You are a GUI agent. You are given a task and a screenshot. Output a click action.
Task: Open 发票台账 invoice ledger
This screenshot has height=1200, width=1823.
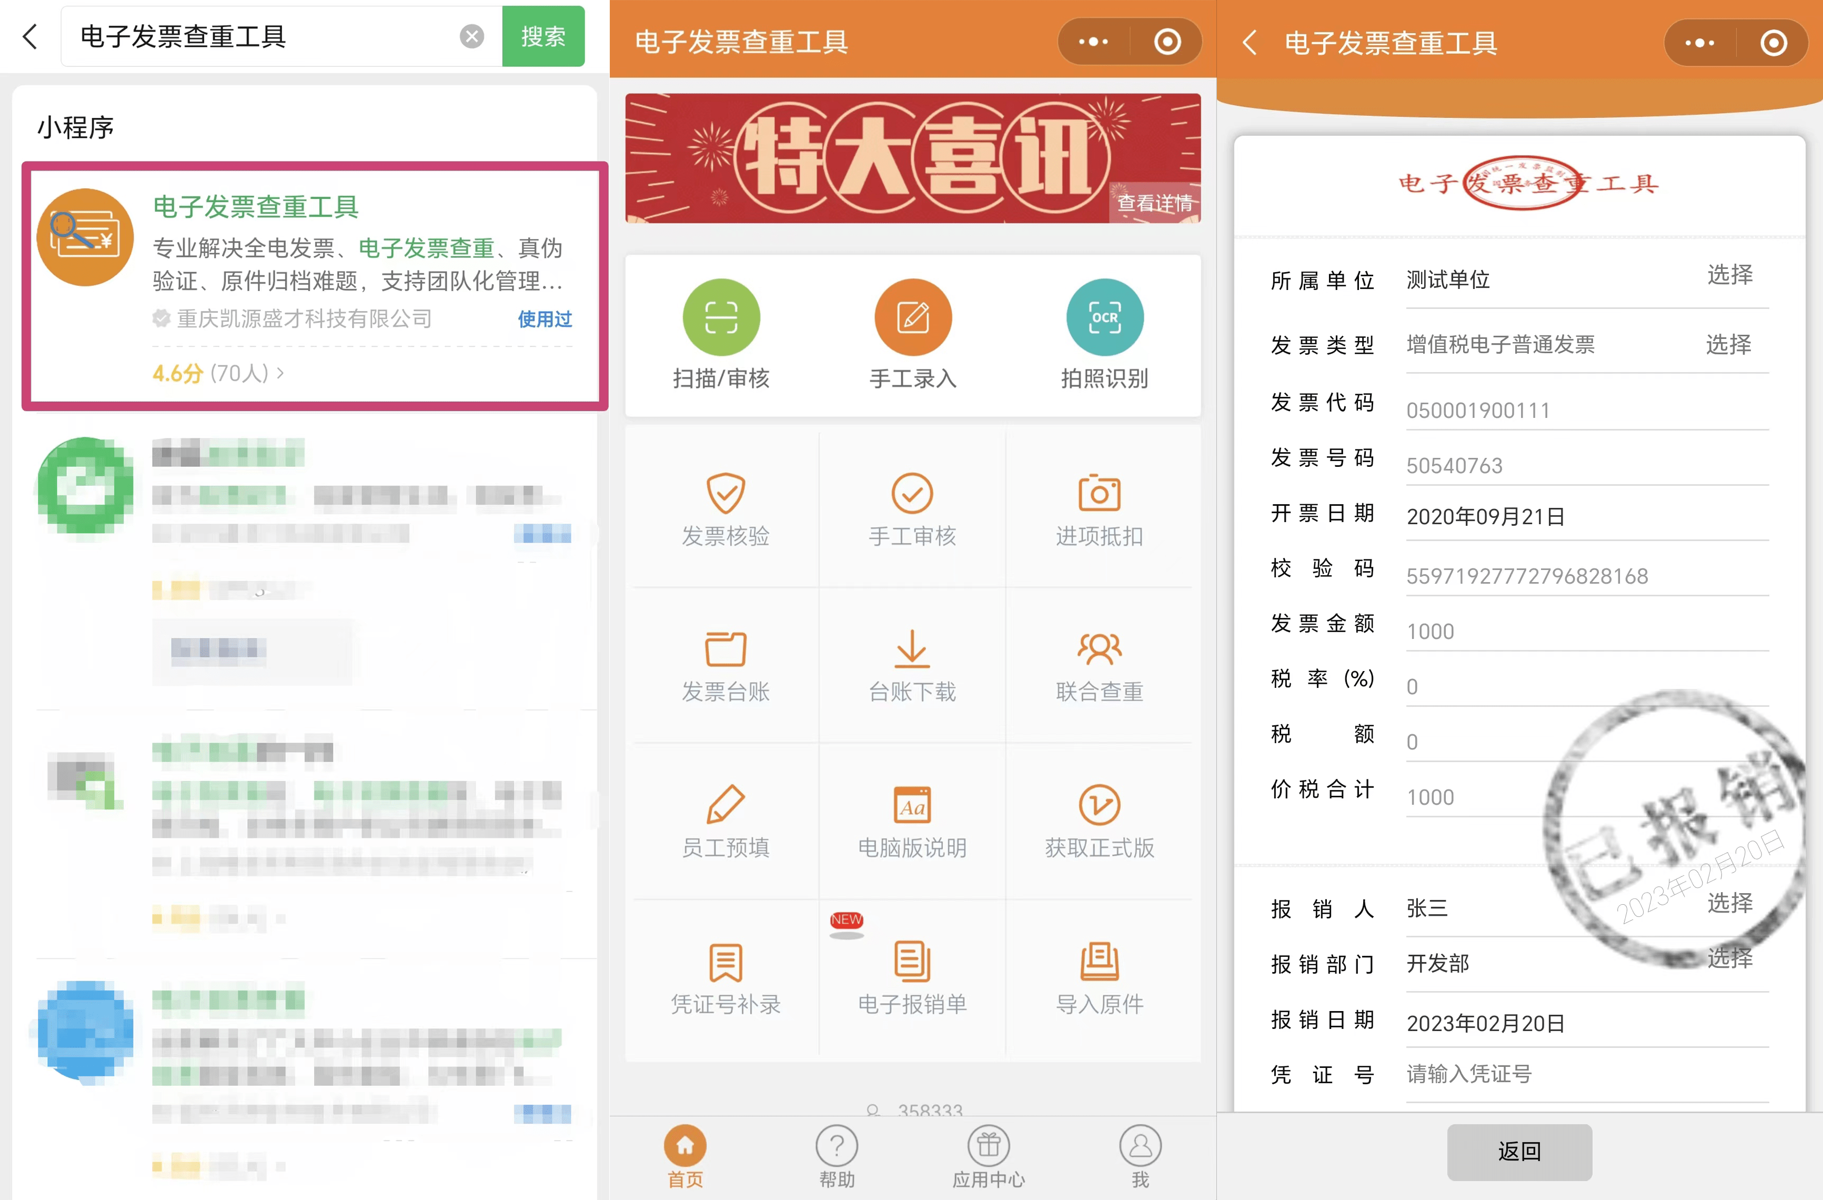point(726,666)
